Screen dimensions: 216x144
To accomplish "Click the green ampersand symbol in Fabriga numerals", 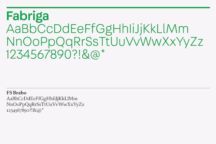I will [x=86, y=54].
